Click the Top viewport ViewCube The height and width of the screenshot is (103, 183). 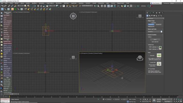pyautogui.click(x=73, y=16)
